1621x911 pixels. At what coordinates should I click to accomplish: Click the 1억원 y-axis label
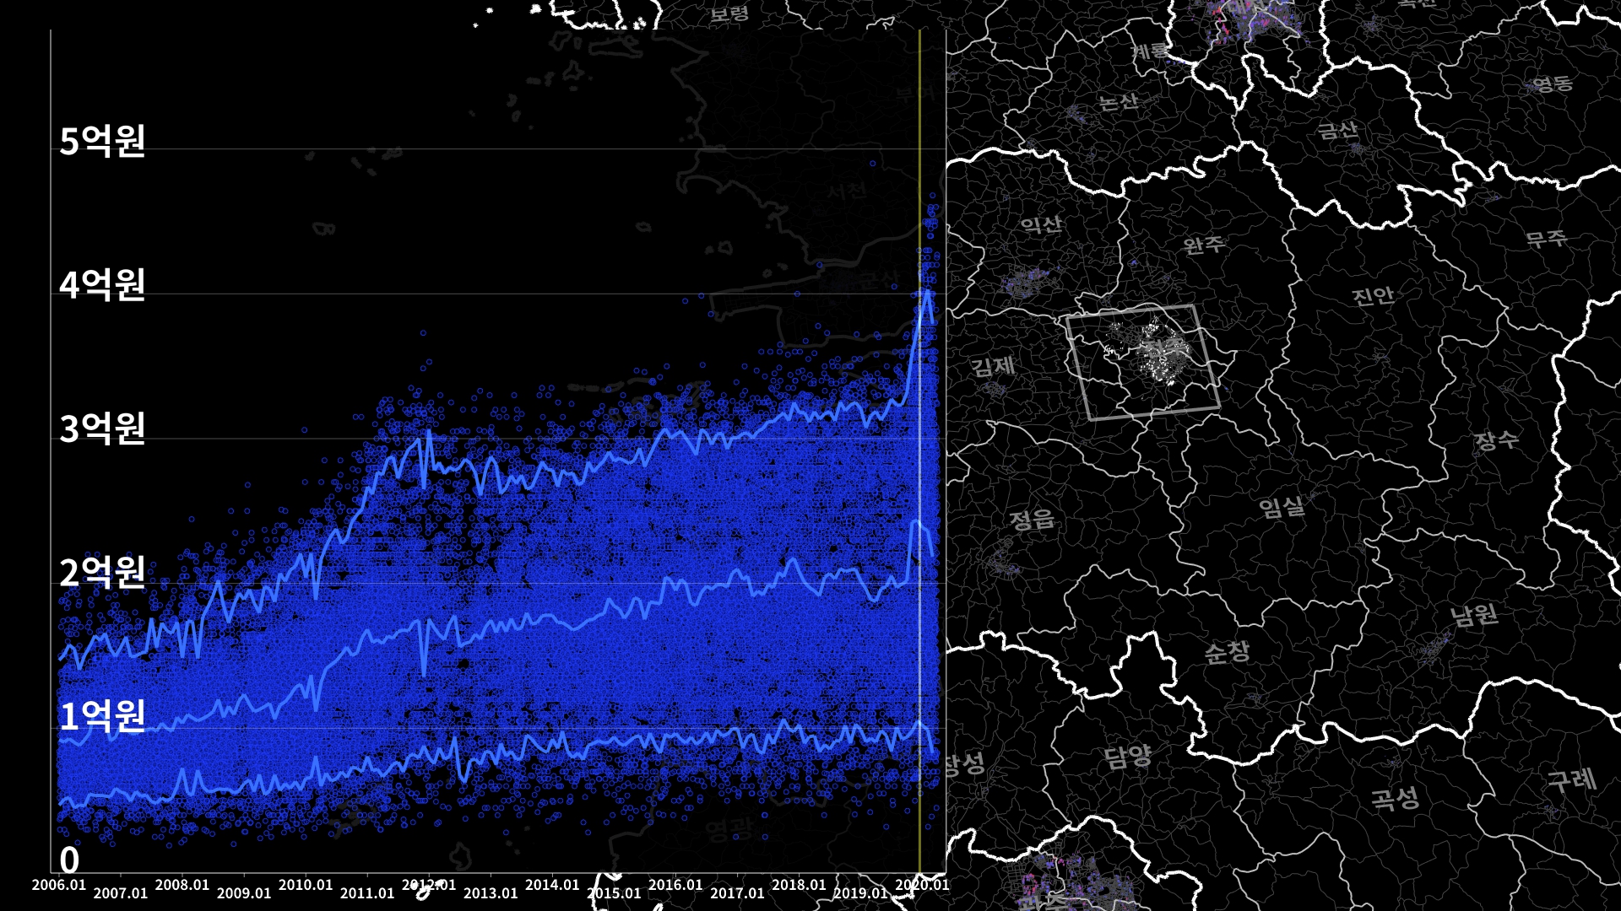tap(102, 716)
